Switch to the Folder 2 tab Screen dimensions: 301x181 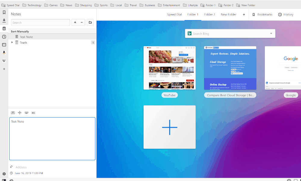[209, 14]
